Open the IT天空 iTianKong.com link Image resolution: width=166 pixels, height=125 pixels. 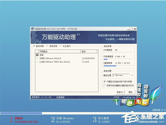(124, 97)
